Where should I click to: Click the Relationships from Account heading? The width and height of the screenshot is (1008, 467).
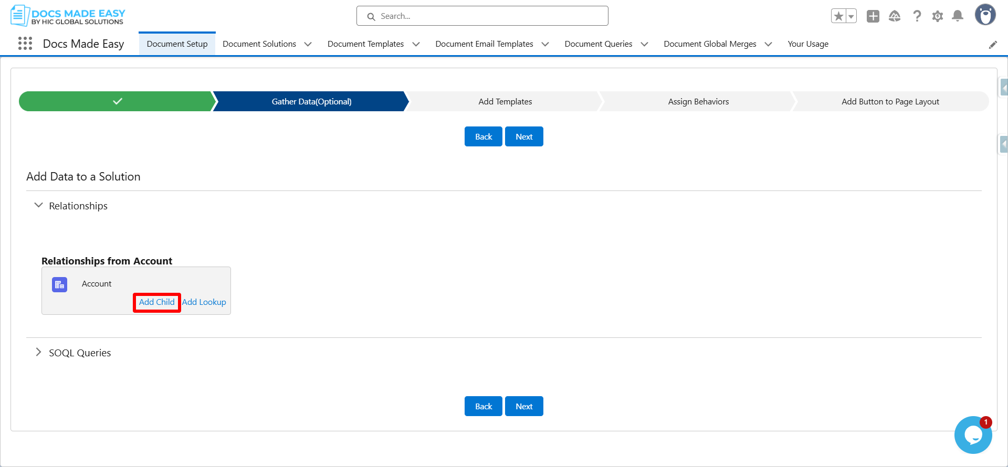point(107,261)
